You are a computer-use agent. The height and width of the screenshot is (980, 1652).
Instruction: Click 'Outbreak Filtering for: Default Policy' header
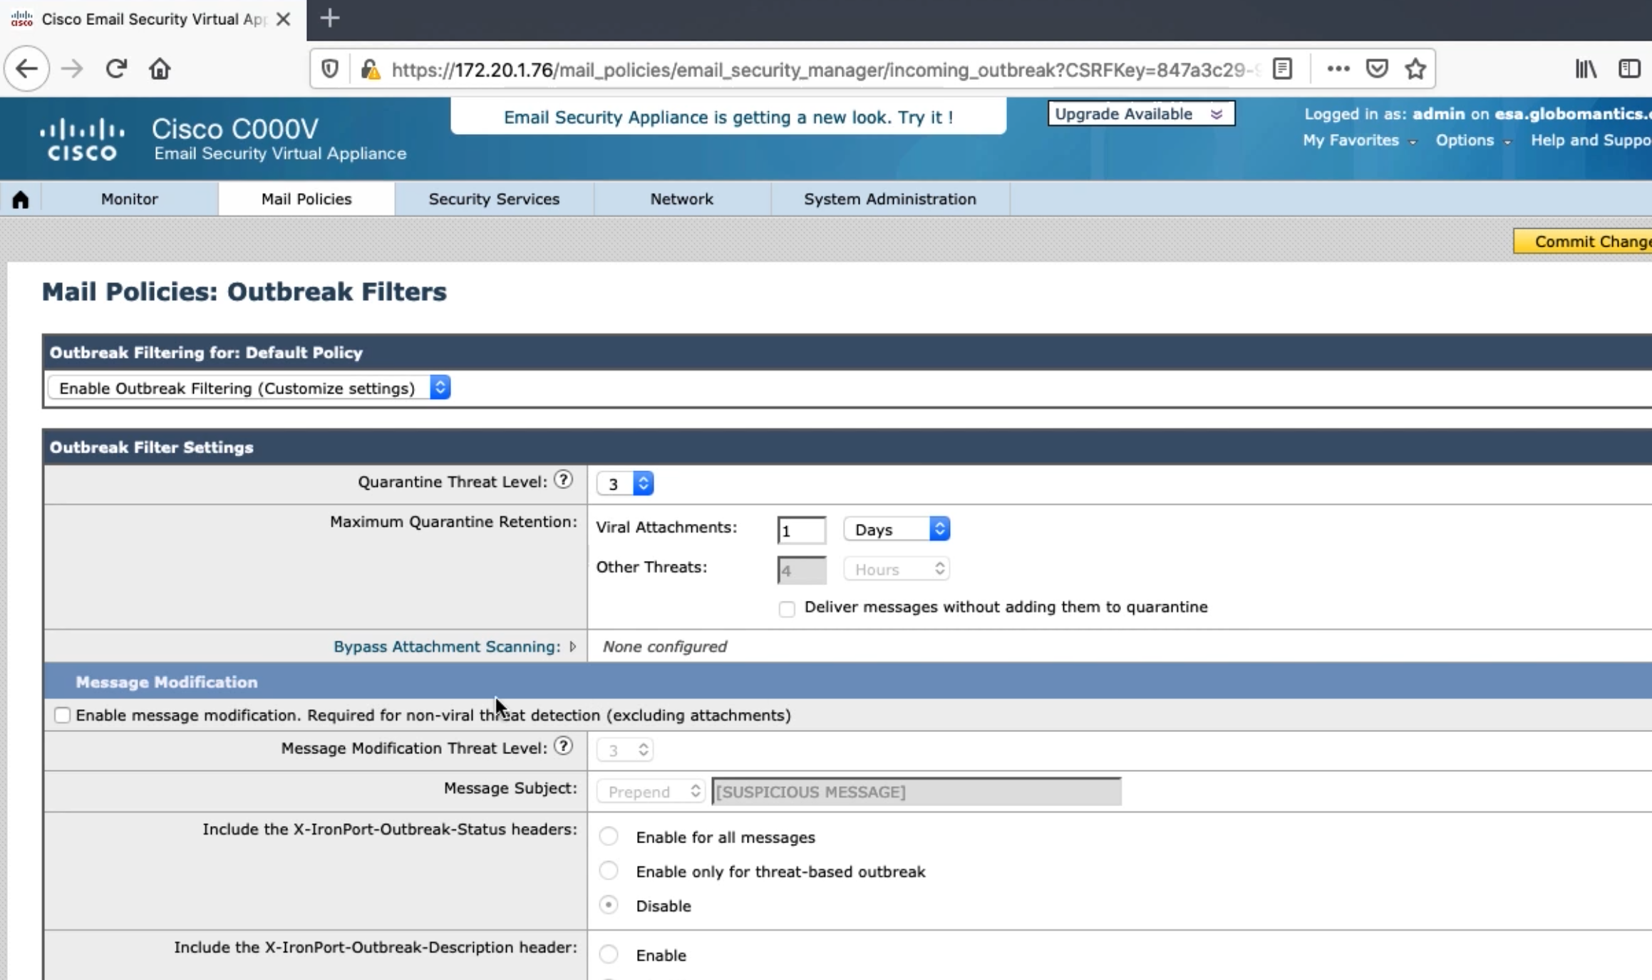click(x=206, y=352)
